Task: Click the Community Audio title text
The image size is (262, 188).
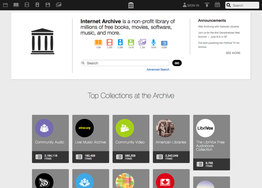Action: point(50,142)
